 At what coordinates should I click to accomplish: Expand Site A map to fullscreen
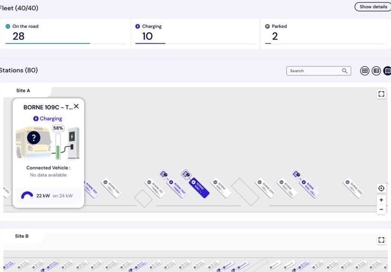point(381,94)
